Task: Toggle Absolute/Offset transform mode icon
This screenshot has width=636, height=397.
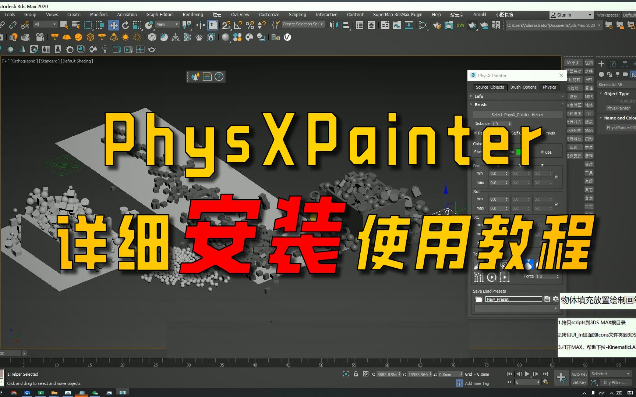Action: [365, 374]
